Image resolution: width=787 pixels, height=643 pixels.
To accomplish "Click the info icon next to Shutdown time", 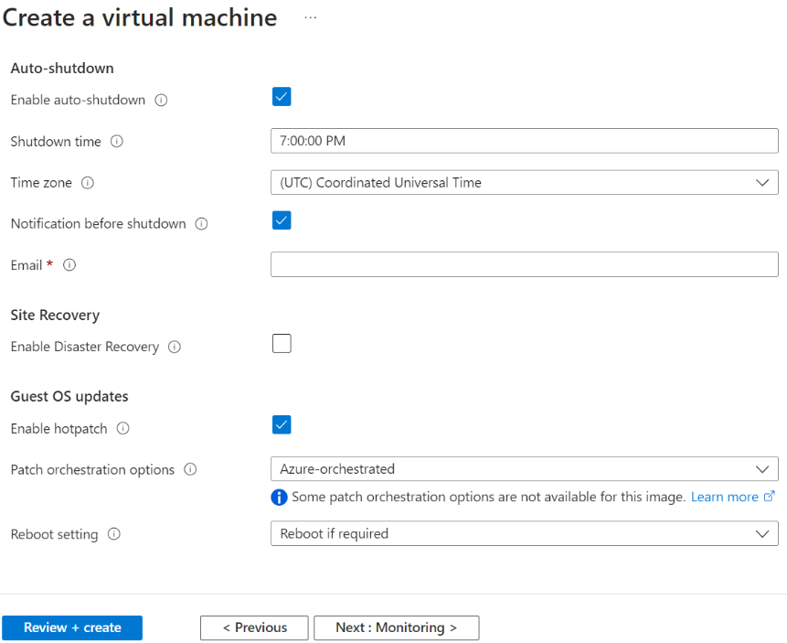I will [x=116, y=142].
